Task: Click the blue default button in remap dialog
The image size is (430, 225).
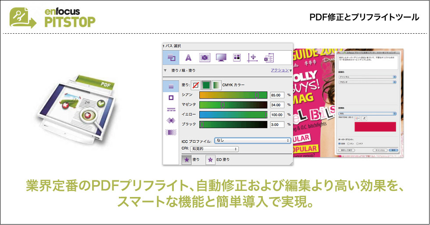Action: [x=394, y=150]
